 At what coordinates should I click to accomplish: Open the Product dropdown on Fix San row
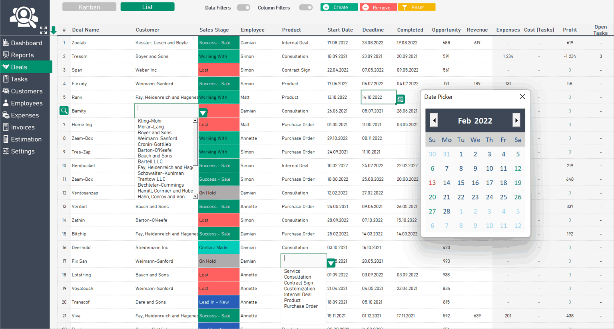[x=331, y=263]
